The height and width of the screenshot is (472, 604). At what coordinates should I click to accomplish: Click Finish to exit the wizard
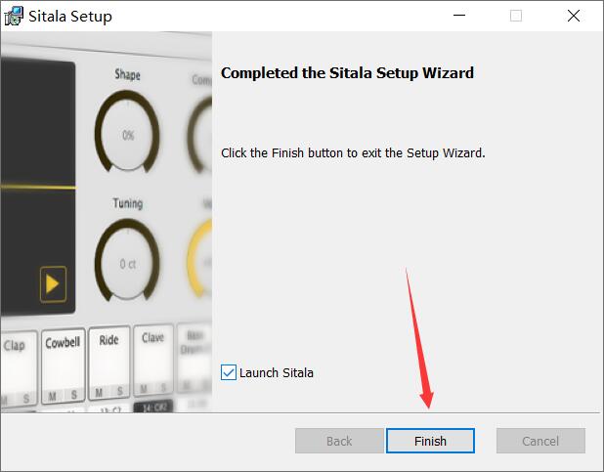tap(430, 441)
